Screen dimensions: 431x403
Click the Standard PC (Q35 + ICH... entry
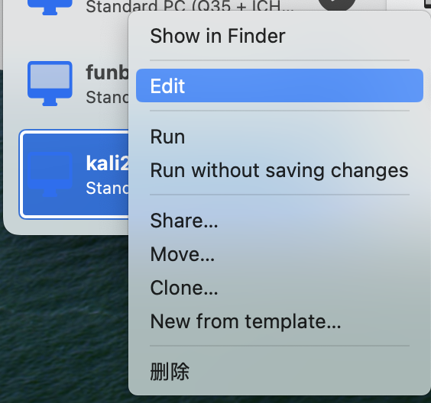[x=190, y=7]
